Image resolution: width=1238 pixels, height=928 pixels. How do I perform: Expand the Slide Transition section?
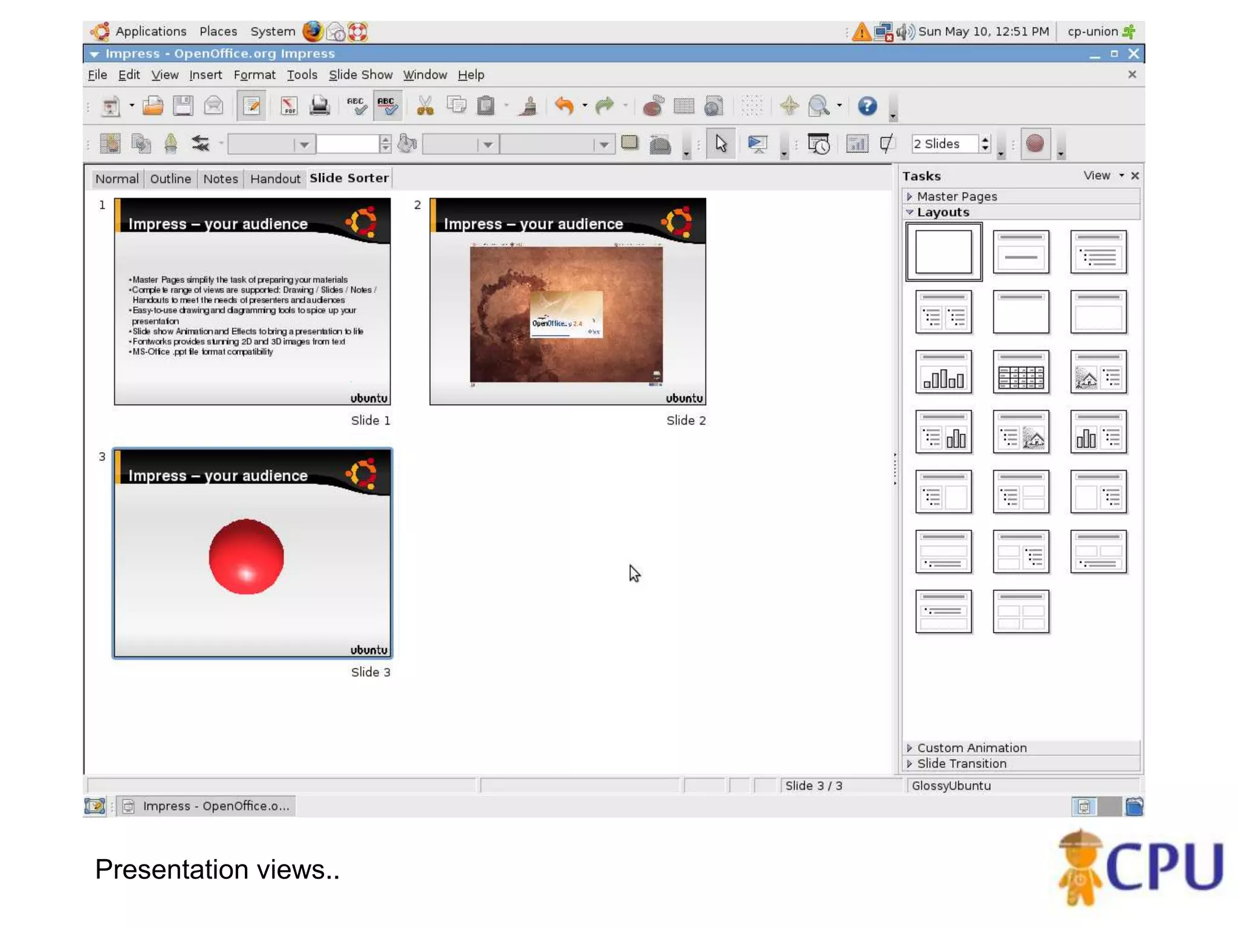click(961, 764)
